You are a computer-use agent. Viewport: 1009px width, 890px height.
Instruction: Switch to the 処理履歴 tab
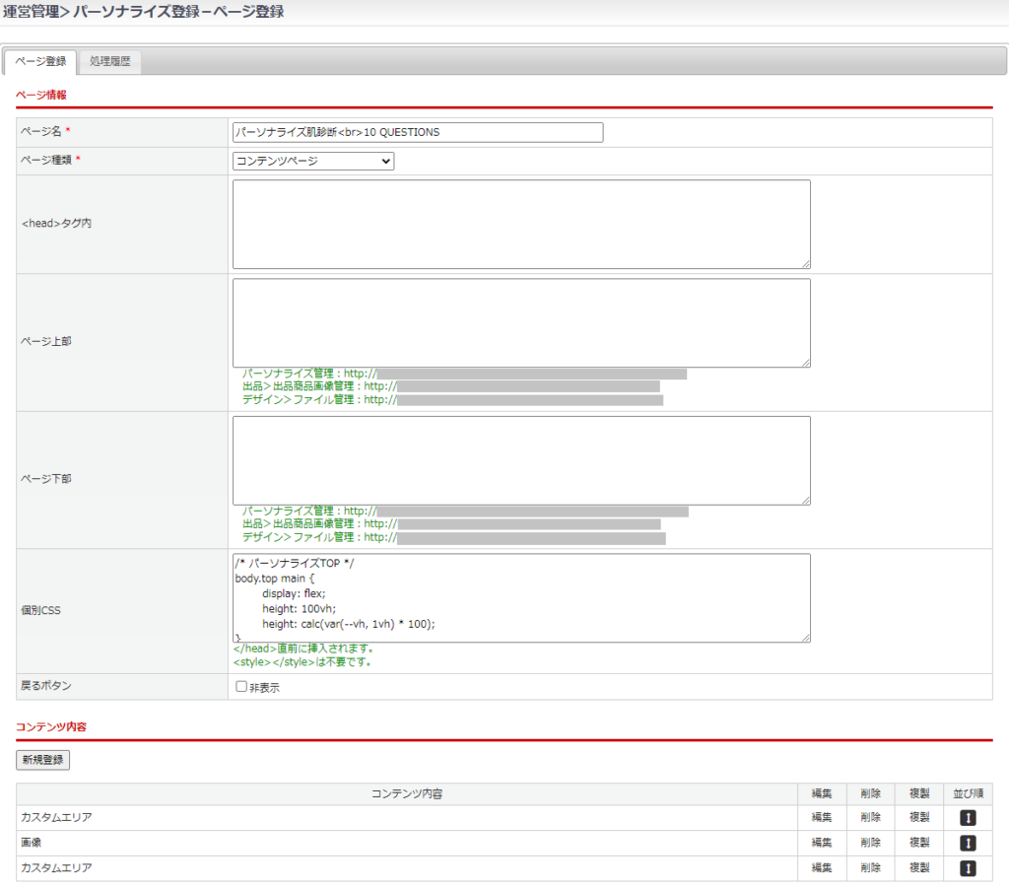109,62
